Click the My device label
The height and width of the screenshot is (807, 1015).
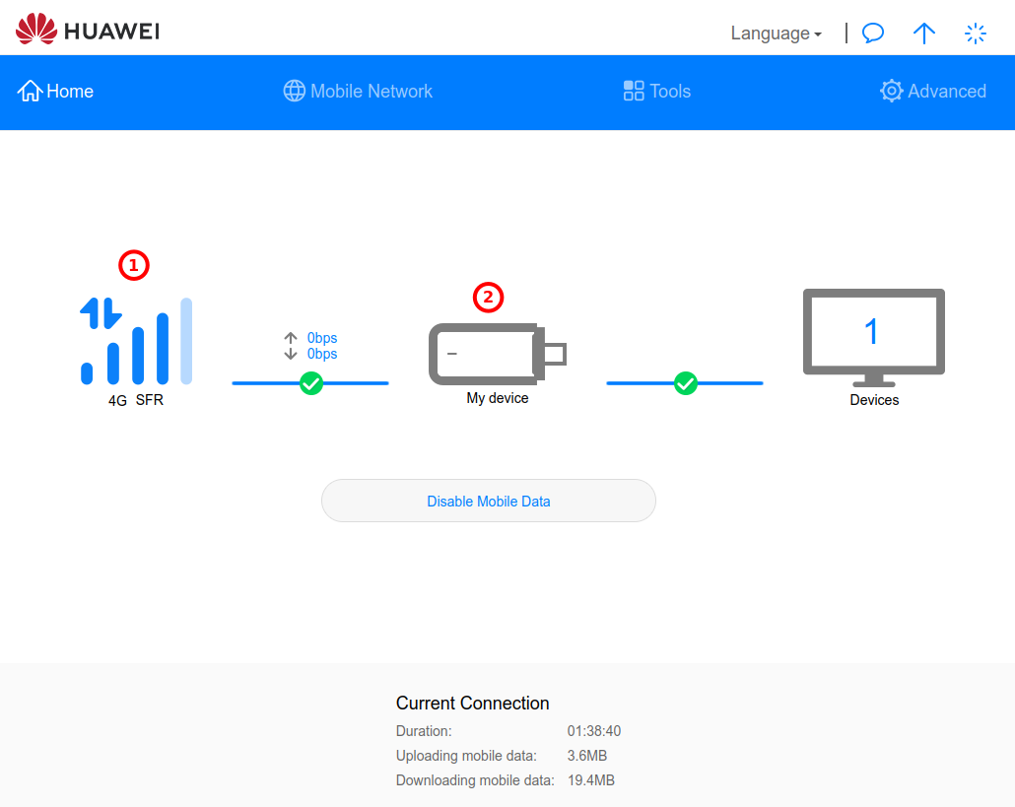tap(498, 399)
